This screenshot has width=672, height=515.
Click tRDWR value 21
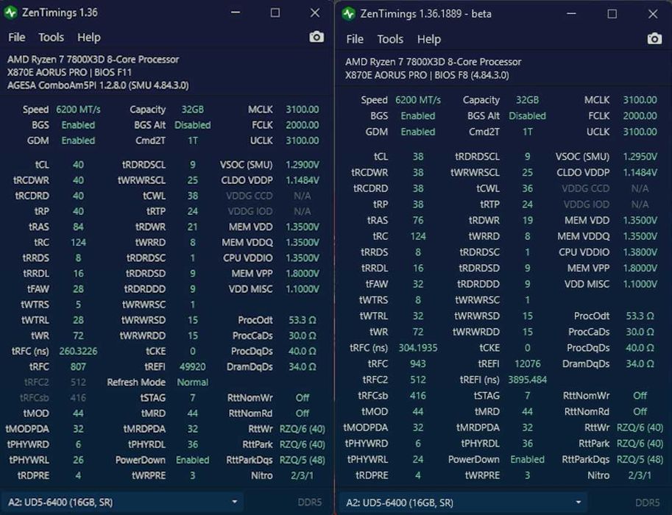tap(192, 227)
